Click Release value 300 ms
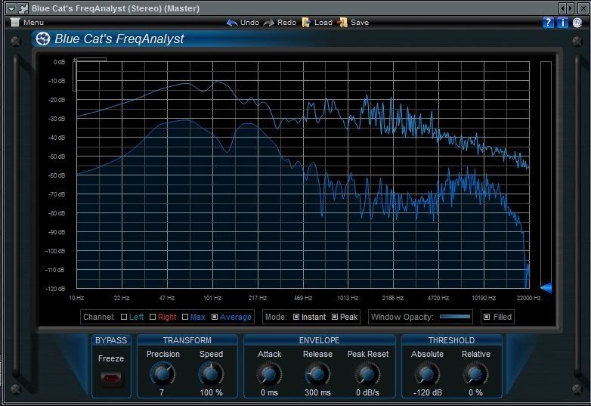The width and height of the screenshot is (591, 406). point(317,392)
